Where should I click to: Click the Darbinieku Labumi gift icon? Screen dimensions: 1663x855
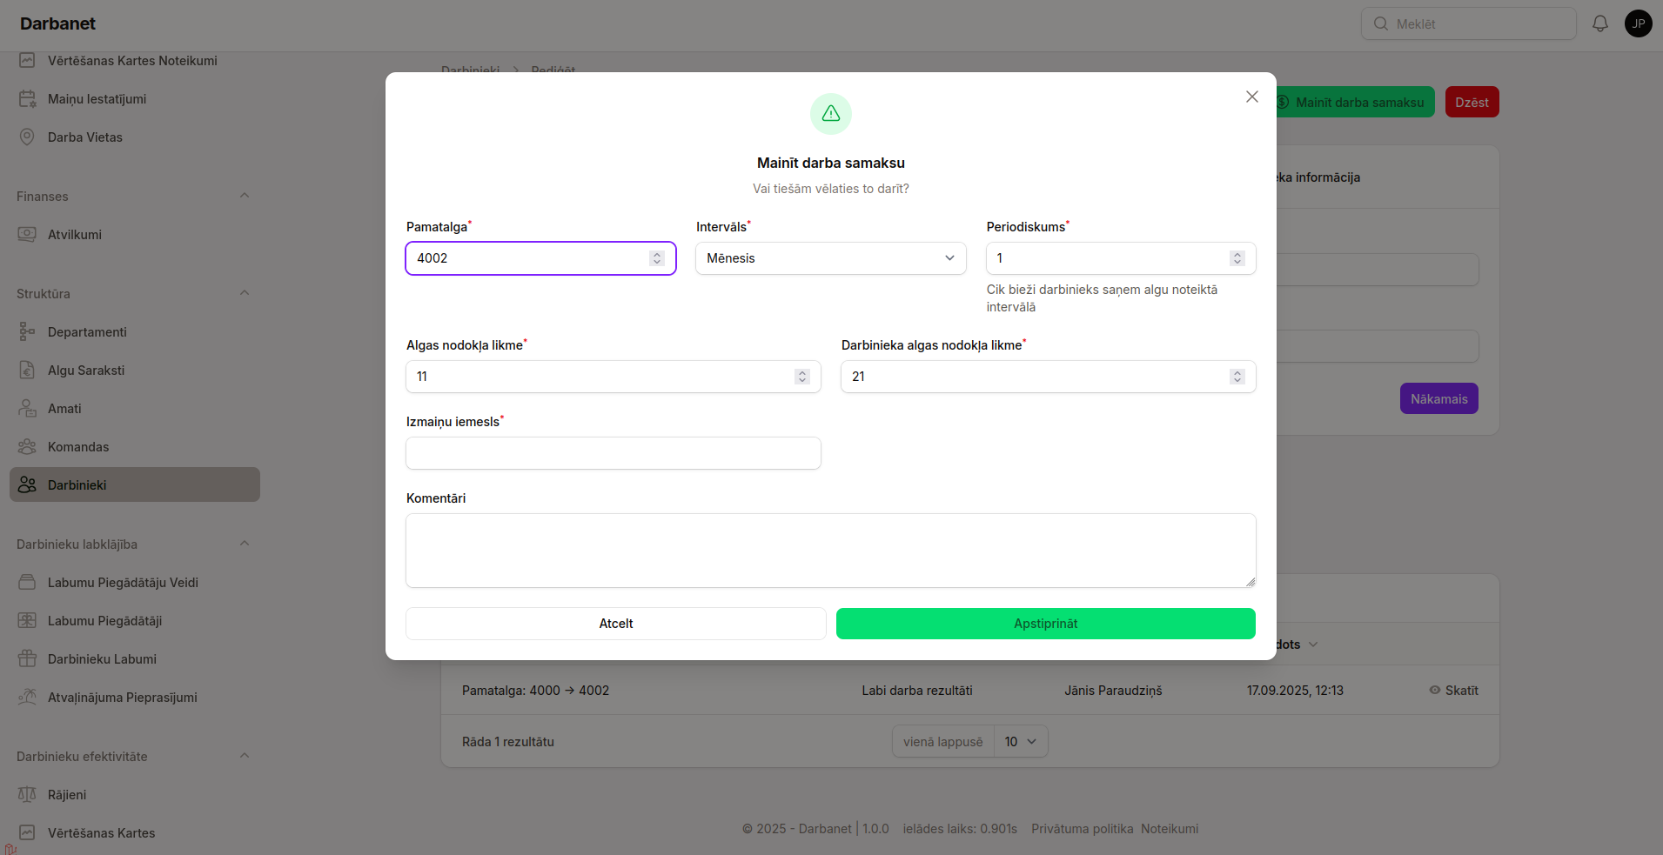27,658
